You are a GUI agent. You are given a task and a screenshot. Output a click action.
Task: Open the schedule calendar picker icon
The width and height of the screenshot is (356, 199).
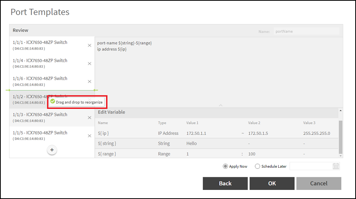click(336, 166)
